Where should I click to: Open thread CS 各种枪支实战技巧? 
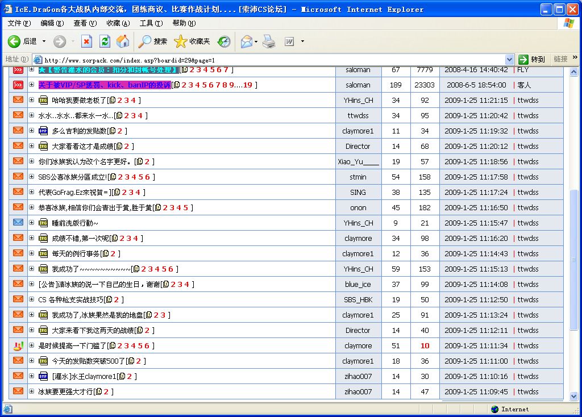70,299
